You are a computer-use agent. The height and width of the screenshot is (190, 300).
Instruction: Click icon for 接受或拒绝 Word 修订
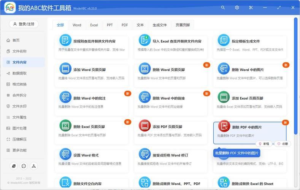coord(144,154)
